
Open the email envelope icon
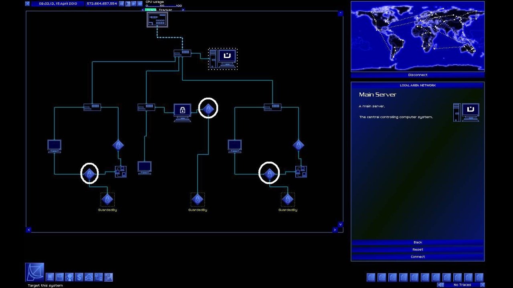pos(89,277)
